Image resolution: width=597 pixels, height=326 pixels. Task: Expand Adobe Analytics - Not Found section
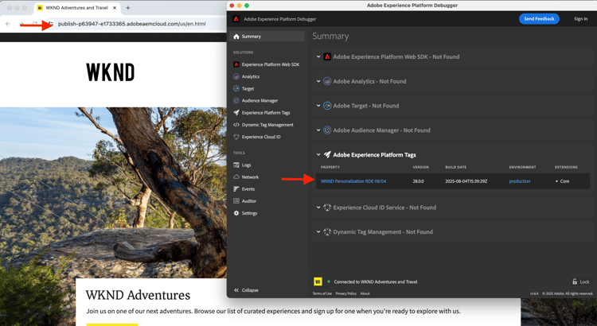pyautogui.click(x=318, y=81)
